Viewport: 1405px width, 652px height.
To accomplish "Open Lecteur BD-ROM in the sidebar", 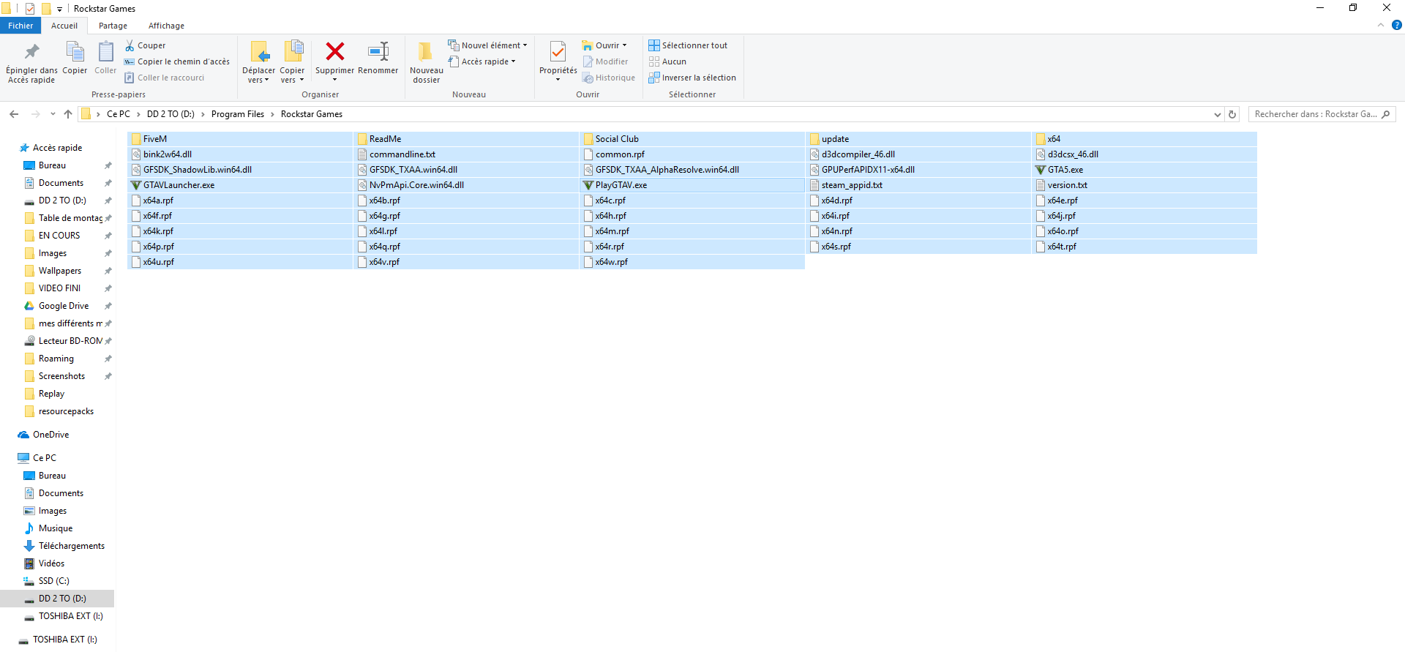I will (70, 341).
